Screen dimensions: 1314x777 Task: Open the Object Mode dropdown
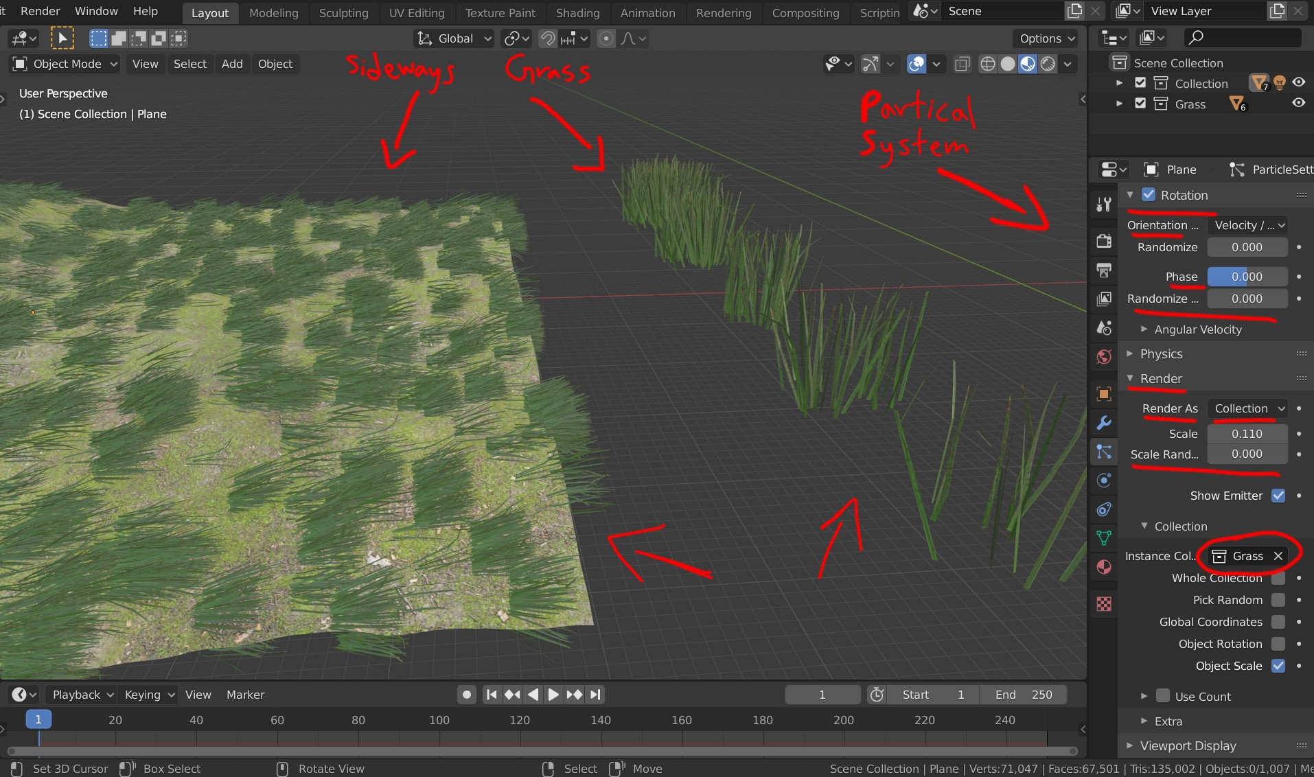(66, 64)
